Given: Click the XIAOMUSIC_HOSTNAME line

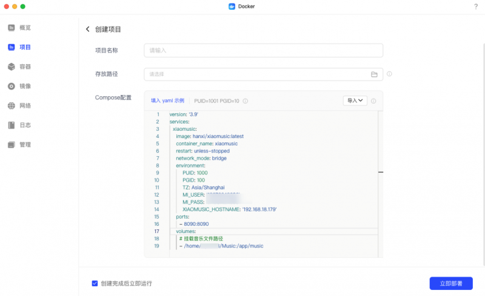Looking at the screenshot, I should [x=230, y=209].
